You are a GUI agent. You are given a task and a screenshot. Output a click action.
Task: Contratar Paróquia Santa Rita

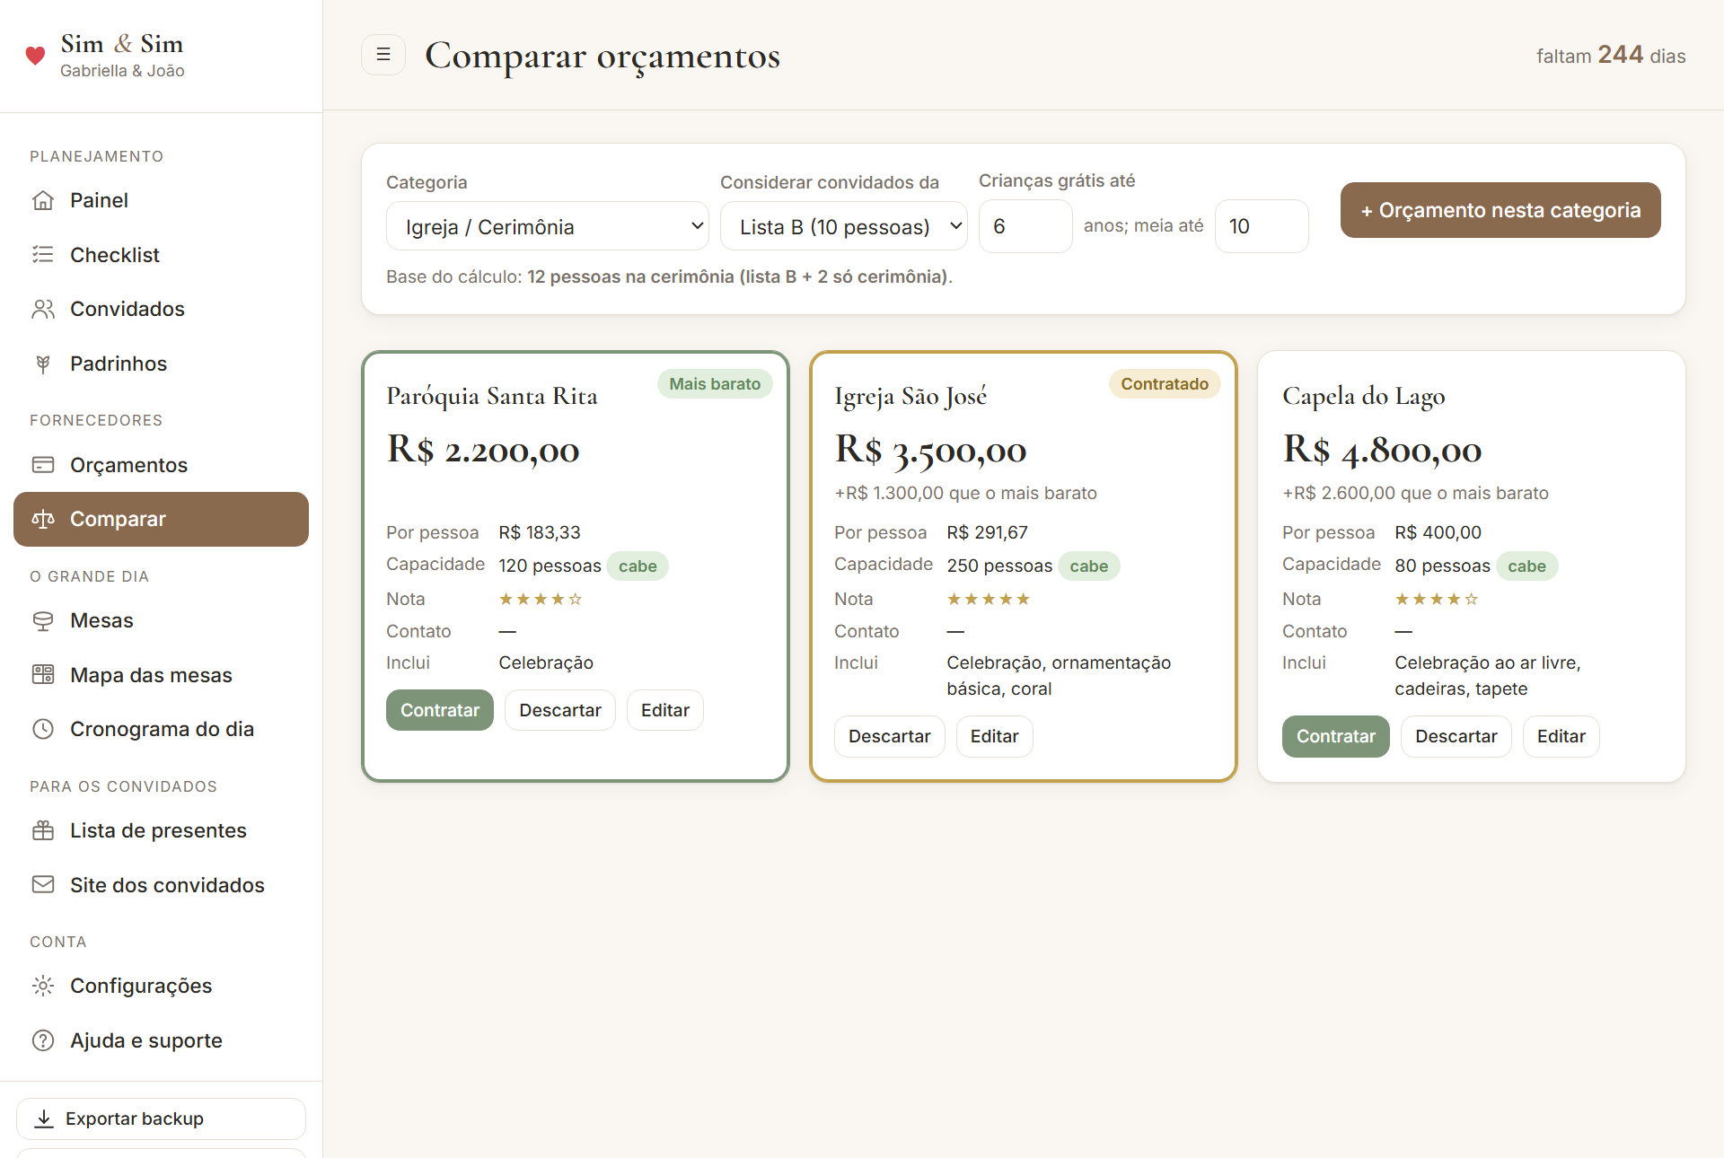[440, 710]
